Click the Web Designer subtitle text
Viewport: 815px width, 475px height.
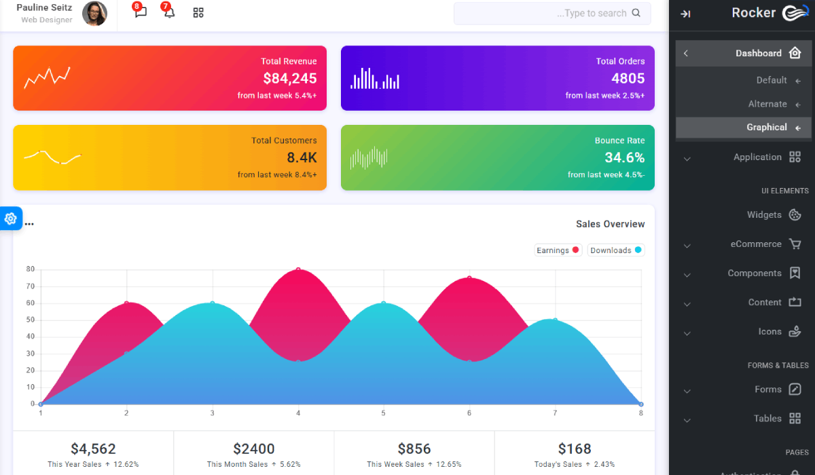(x=47, y=20)
